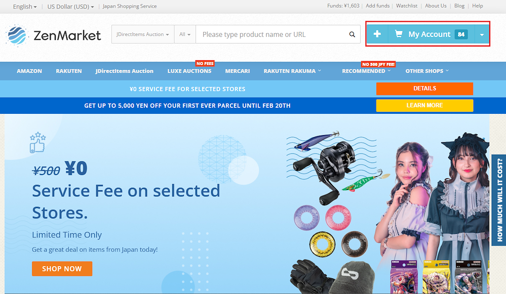Open the JDirectItems Auction search dropdown
Screen dimensions: 506x294
[x=143, y=34]
